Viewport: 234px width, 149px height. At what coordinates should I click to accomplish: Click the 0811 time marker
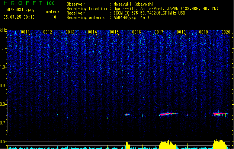pyautogui.click(x=25, y=32)
